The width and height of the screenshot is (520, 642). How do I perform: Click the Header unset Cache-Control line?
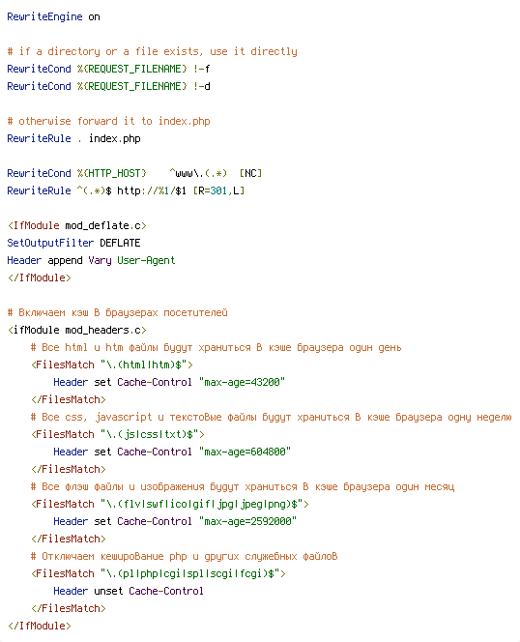click(x=129, y=591)
